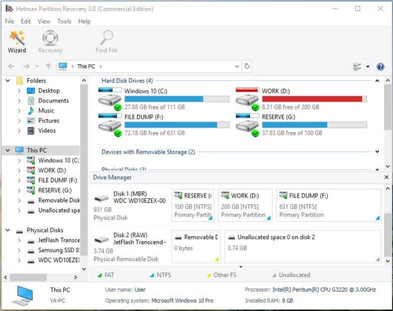Open recent locations dropdown arrow

coord(37,66)
